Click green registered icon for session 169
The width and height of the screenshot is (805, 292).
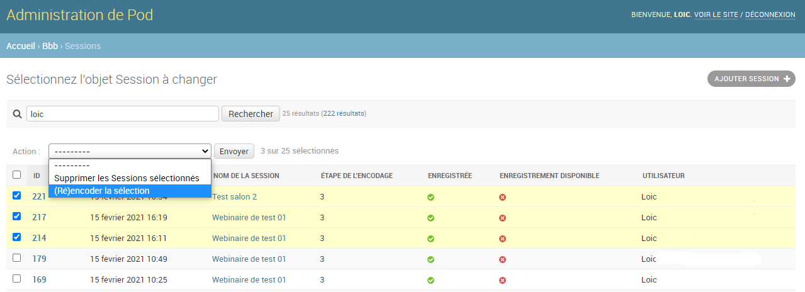[x=431, y=280]
